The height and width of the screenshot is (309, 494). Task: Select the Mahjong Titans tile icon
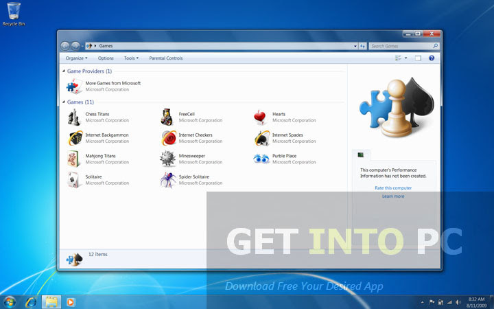[x=73, y=159]
